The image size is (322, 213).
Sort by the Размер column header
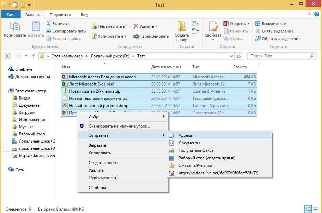pos(244,67)
